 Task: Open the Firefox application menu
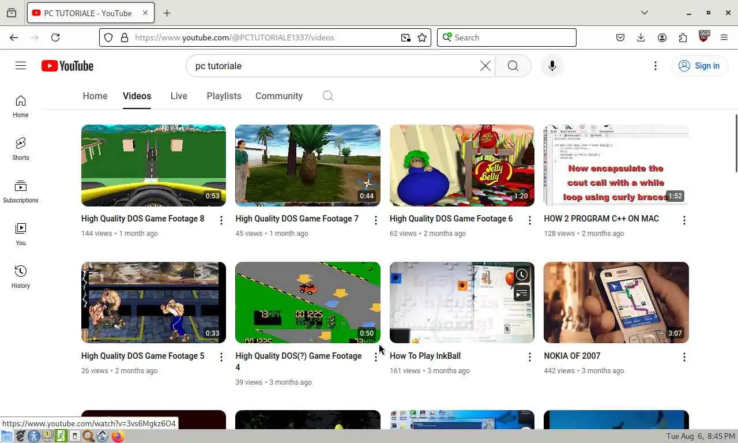point(724,37)
